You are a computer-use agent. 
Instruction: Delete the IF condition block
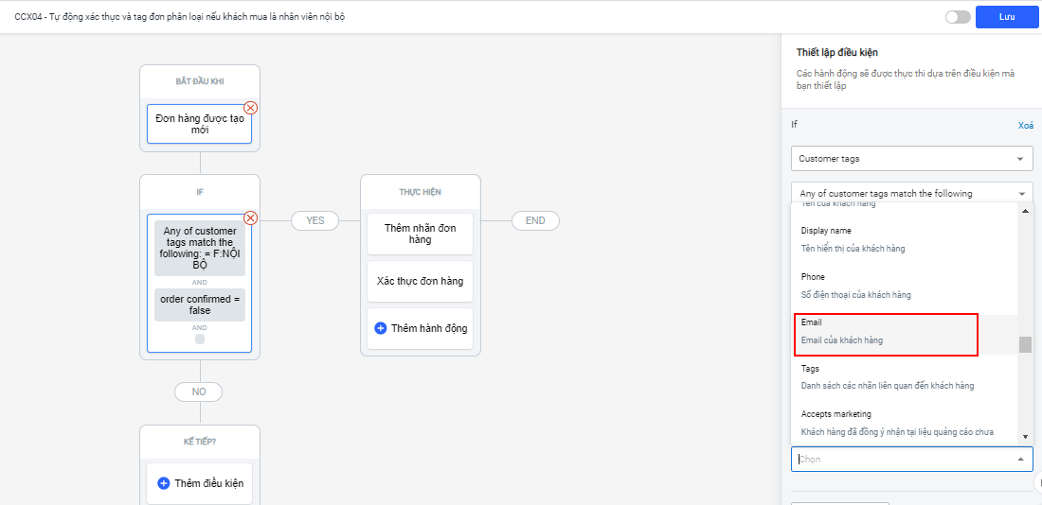pyautogui.click(x=251, y=218)
